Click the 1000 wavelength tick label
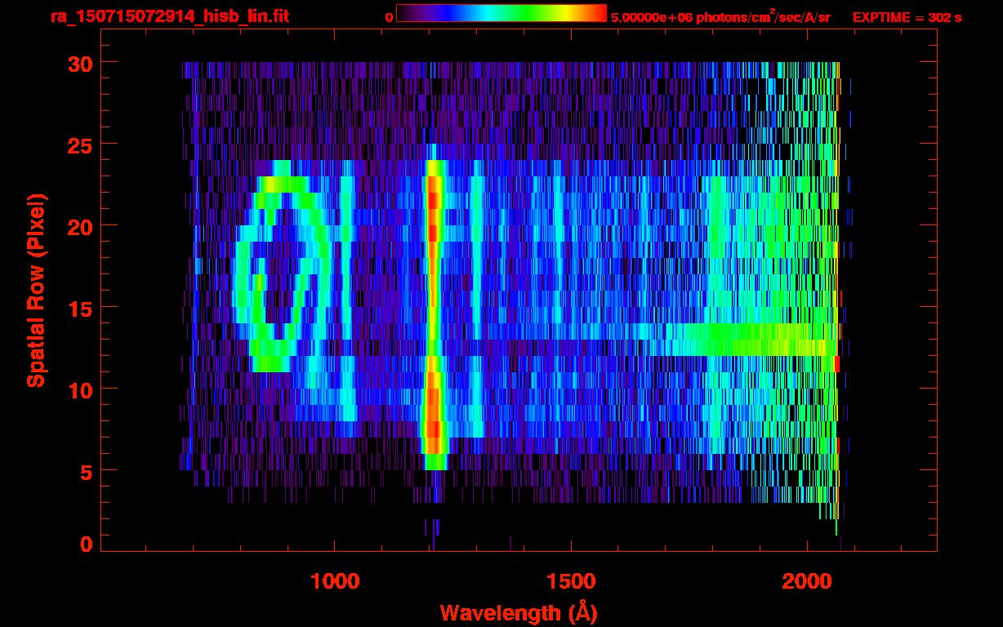The width and height of the screenshot is (1003, 627). click(x=335, y=581)
